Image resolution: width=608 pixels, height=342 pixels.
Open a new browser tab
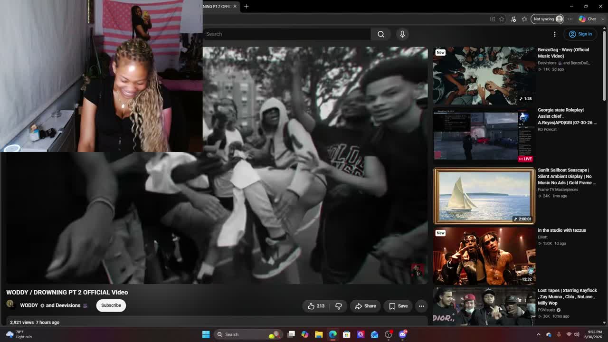tap(246, 6)
